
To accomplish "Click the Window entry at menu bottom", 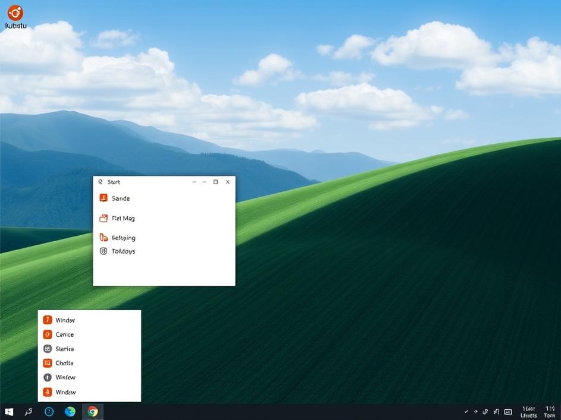I will pyautogui.click(x=65, y=392).
